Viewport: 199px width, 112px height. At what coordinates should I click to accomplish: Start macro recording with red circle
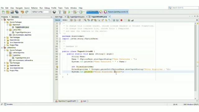click(121, 20)
